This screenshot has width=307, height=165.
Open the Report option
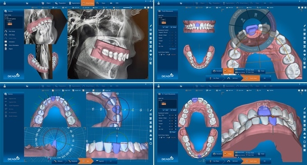tap(11, 49)
